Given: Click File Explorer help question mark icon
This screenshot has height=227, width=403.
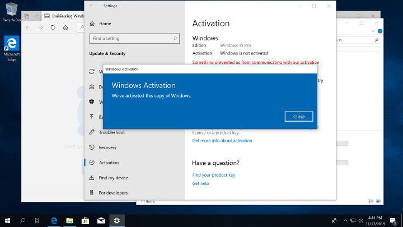Looking at the screenshot, I should (x=380, y=31).
